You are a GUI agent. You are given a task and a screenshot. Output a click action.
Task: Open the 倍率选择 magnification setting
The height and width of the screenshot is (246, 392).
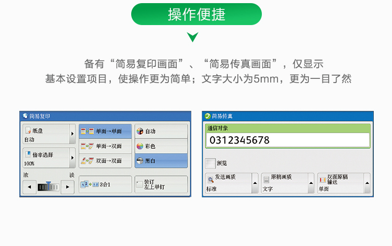[x=46, y=158]
